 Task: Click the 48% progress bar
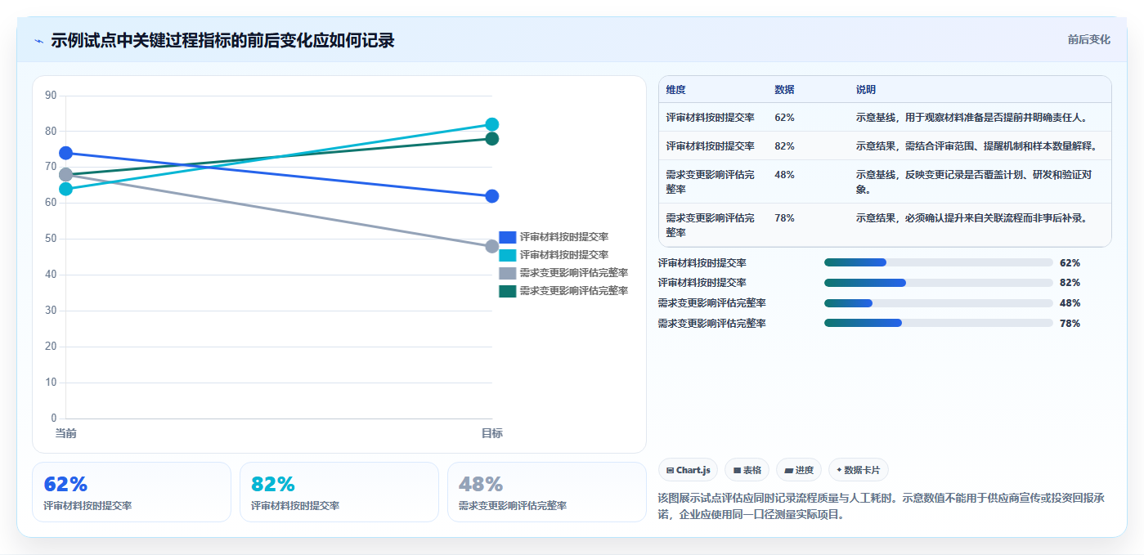tap(939, 303)
